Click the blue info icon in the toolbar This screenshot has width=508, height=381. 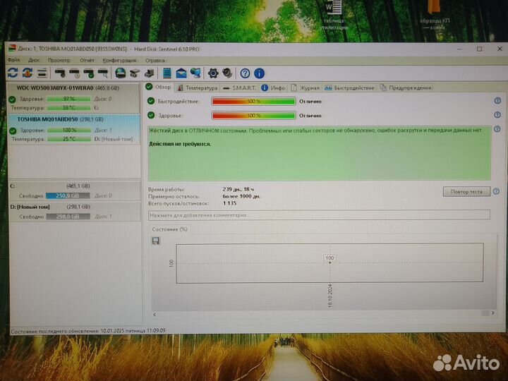[x=259, y=73]
